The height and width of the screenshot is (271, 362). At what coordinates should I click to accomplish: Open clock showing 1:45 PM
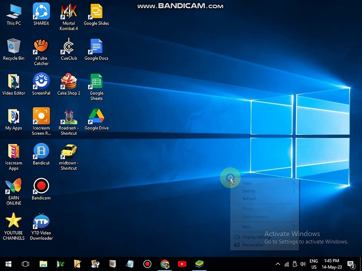(x=332, y=264)
